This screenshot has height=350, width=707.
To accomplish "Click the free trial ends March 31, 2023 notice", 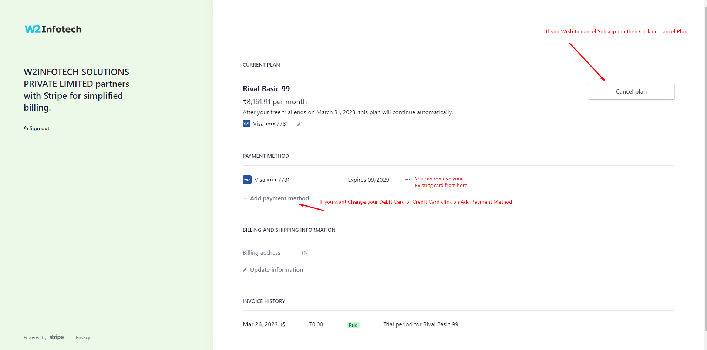I will (x=348, y=112).
